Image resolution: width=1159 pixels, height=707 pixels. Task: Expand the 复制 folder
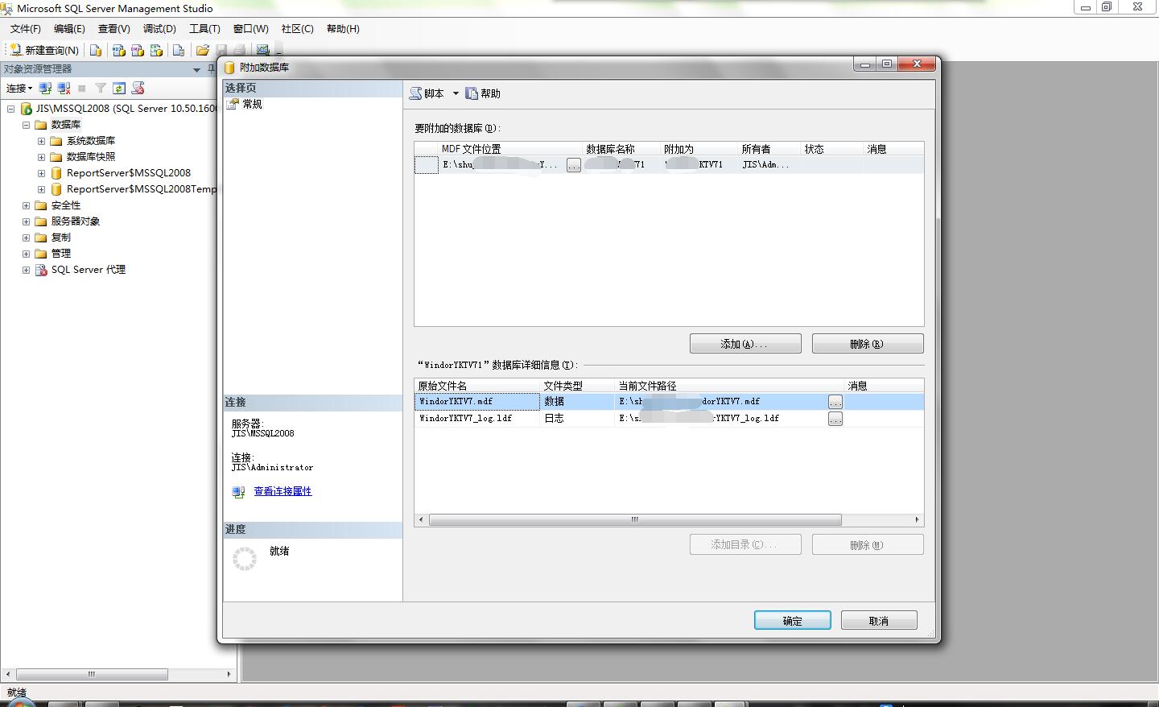point(26,238)
